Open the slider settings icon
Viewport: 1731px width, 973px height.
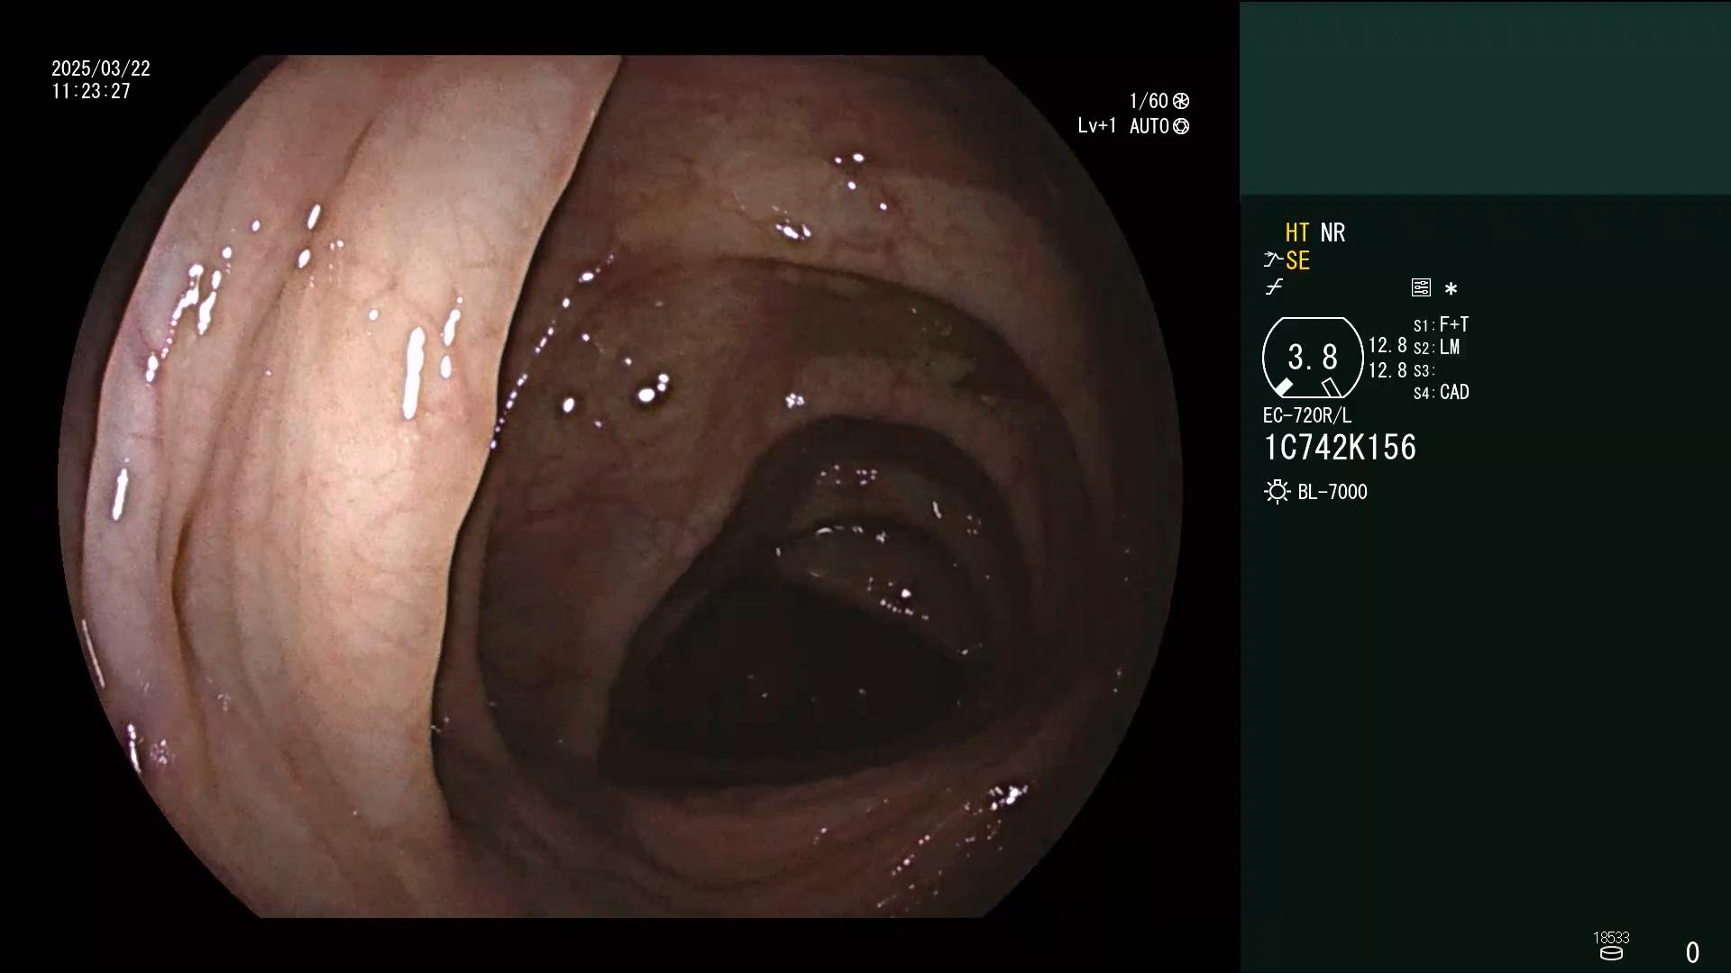1421,287
